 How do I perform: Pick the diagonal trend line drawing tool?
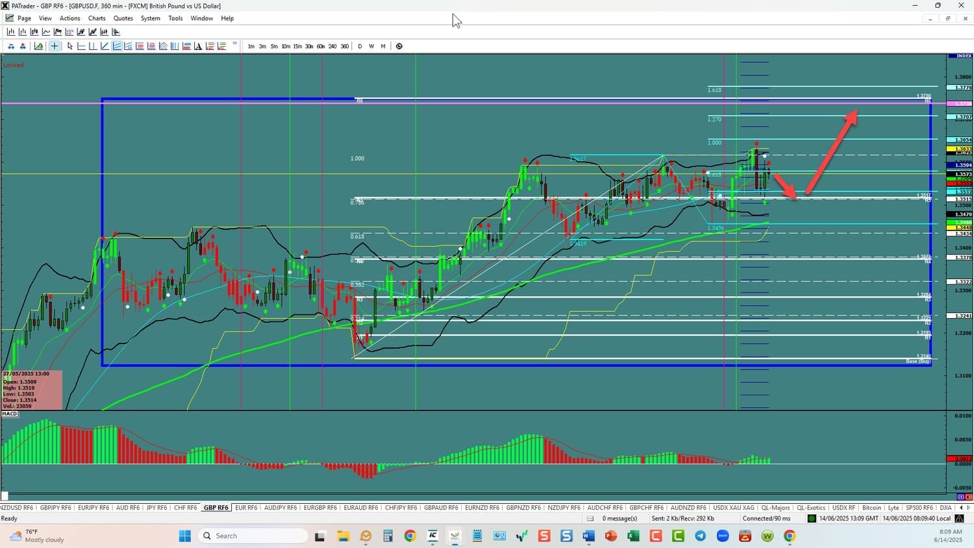click(105, 46)
